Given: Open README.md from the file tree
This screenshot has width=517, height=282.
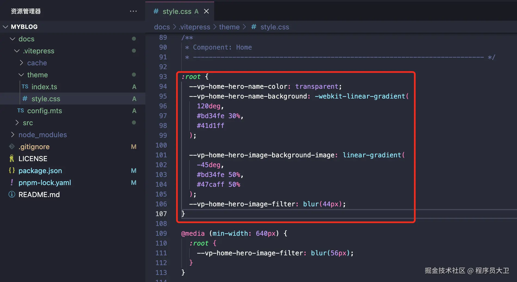Looking at the screenshot, I should coord(39,194).
